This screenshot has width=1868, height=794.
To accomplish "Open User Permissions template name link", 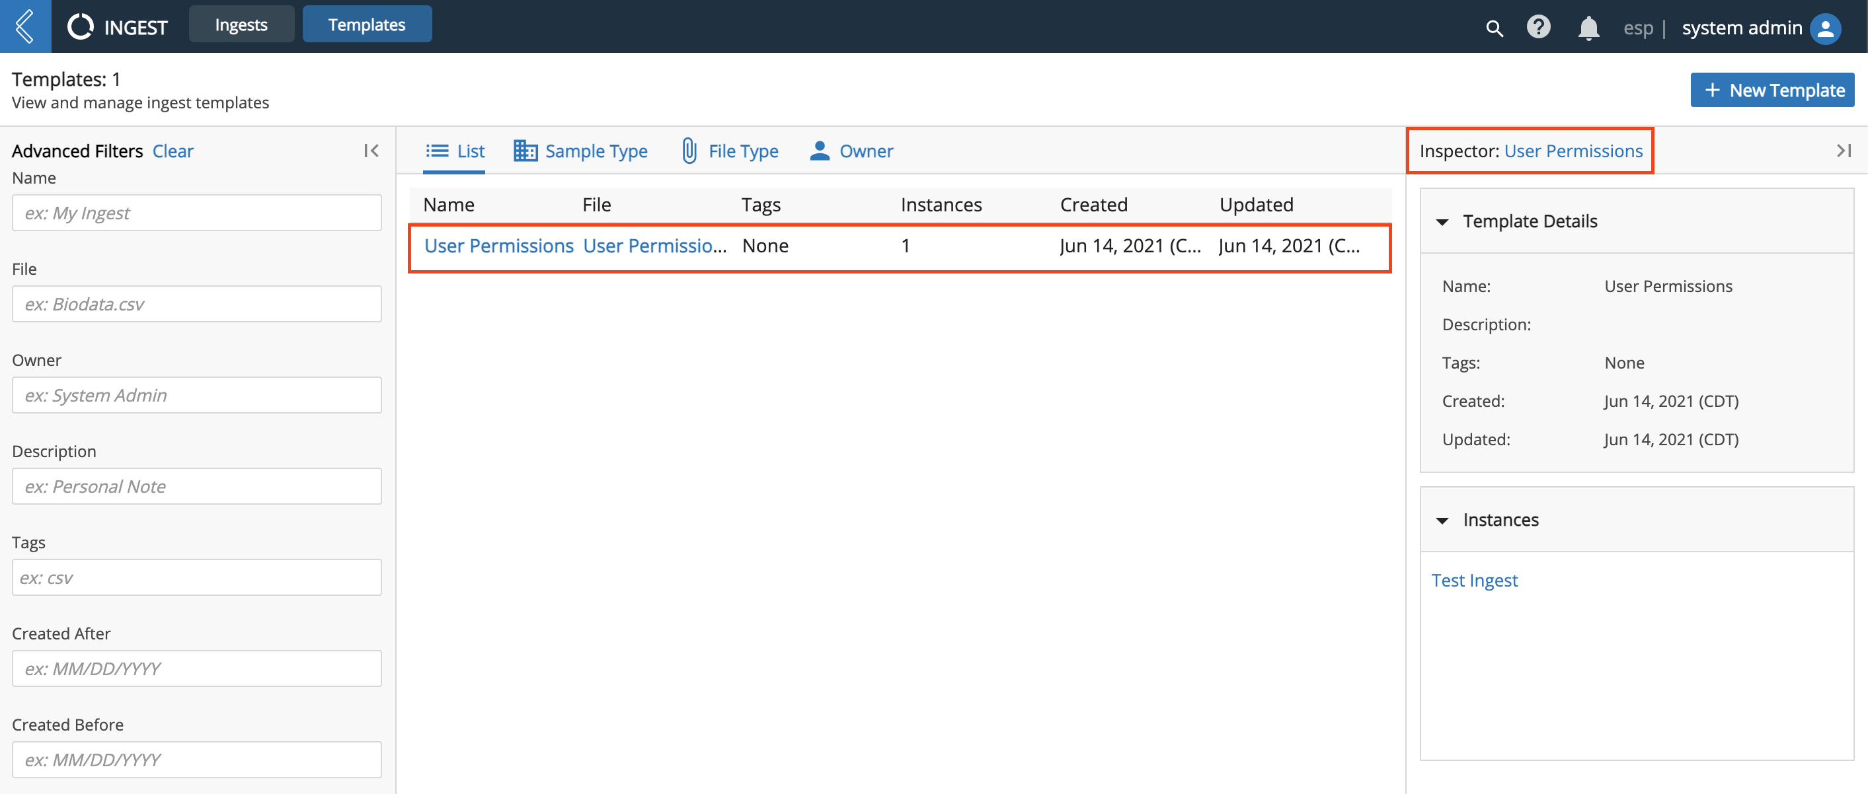I will click(499, 246).
